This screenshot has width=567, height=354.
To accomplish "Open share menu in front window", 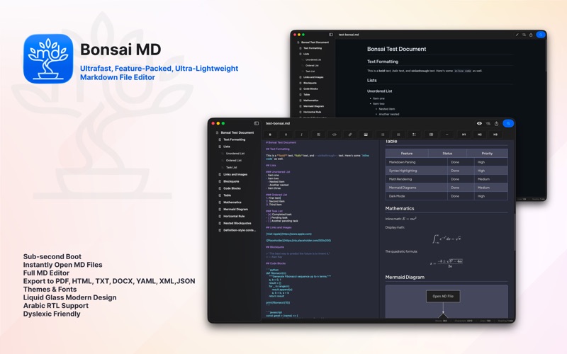I will (x=497, y=123).
